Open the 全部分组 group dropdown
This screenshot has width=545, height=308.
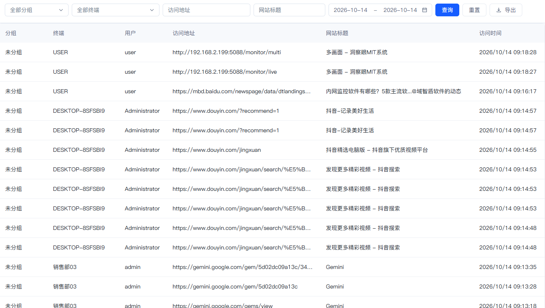37,10
